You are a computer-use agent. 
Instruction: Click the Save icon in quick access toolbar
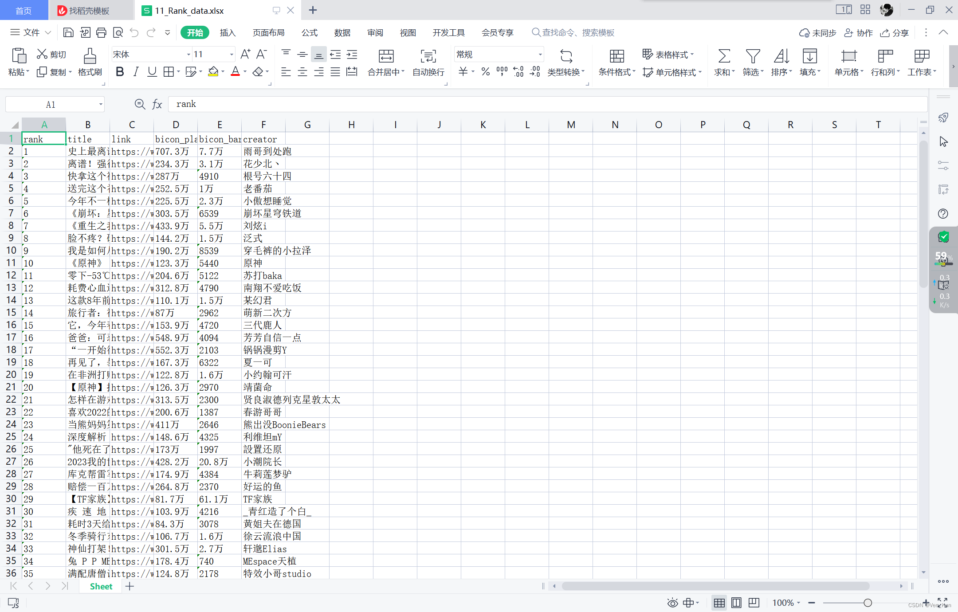pyautogui.click(x=68, y=32)
